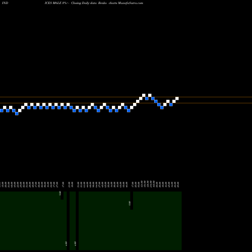This screenshot has height=252, width=252.
Task: Click the 'Closing Daily data' title text
Action: (x=84, y=3)
